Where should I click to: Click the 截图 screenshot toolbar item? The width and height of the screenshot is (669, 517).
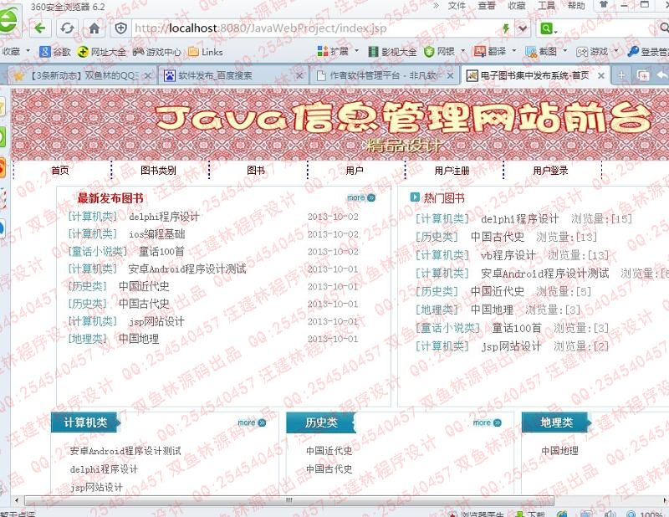[x=541, y=52]
